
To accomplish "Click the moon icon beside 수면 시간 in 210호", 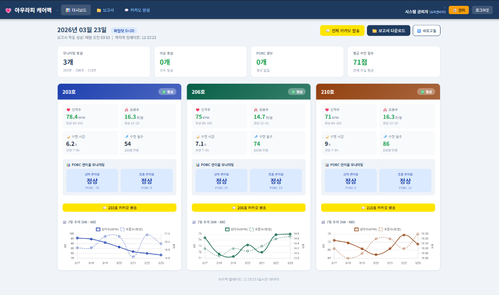I will click(326, 137).
